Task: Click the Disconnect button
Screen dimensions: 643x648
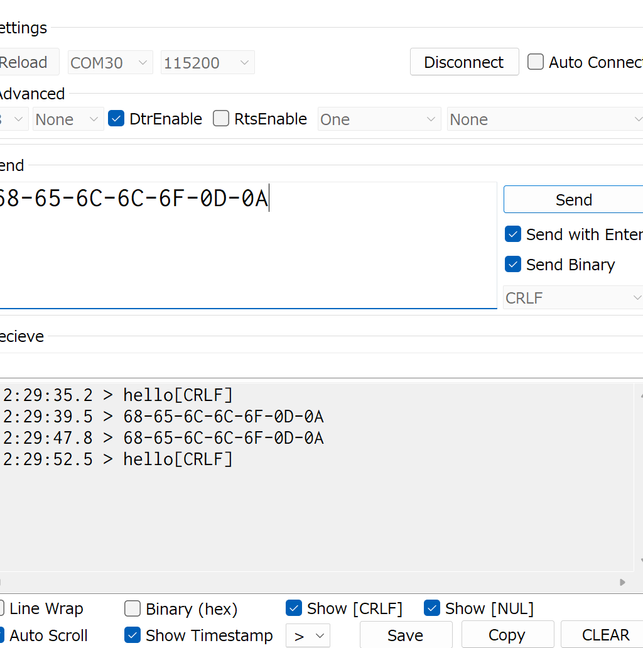Action: 464,62
